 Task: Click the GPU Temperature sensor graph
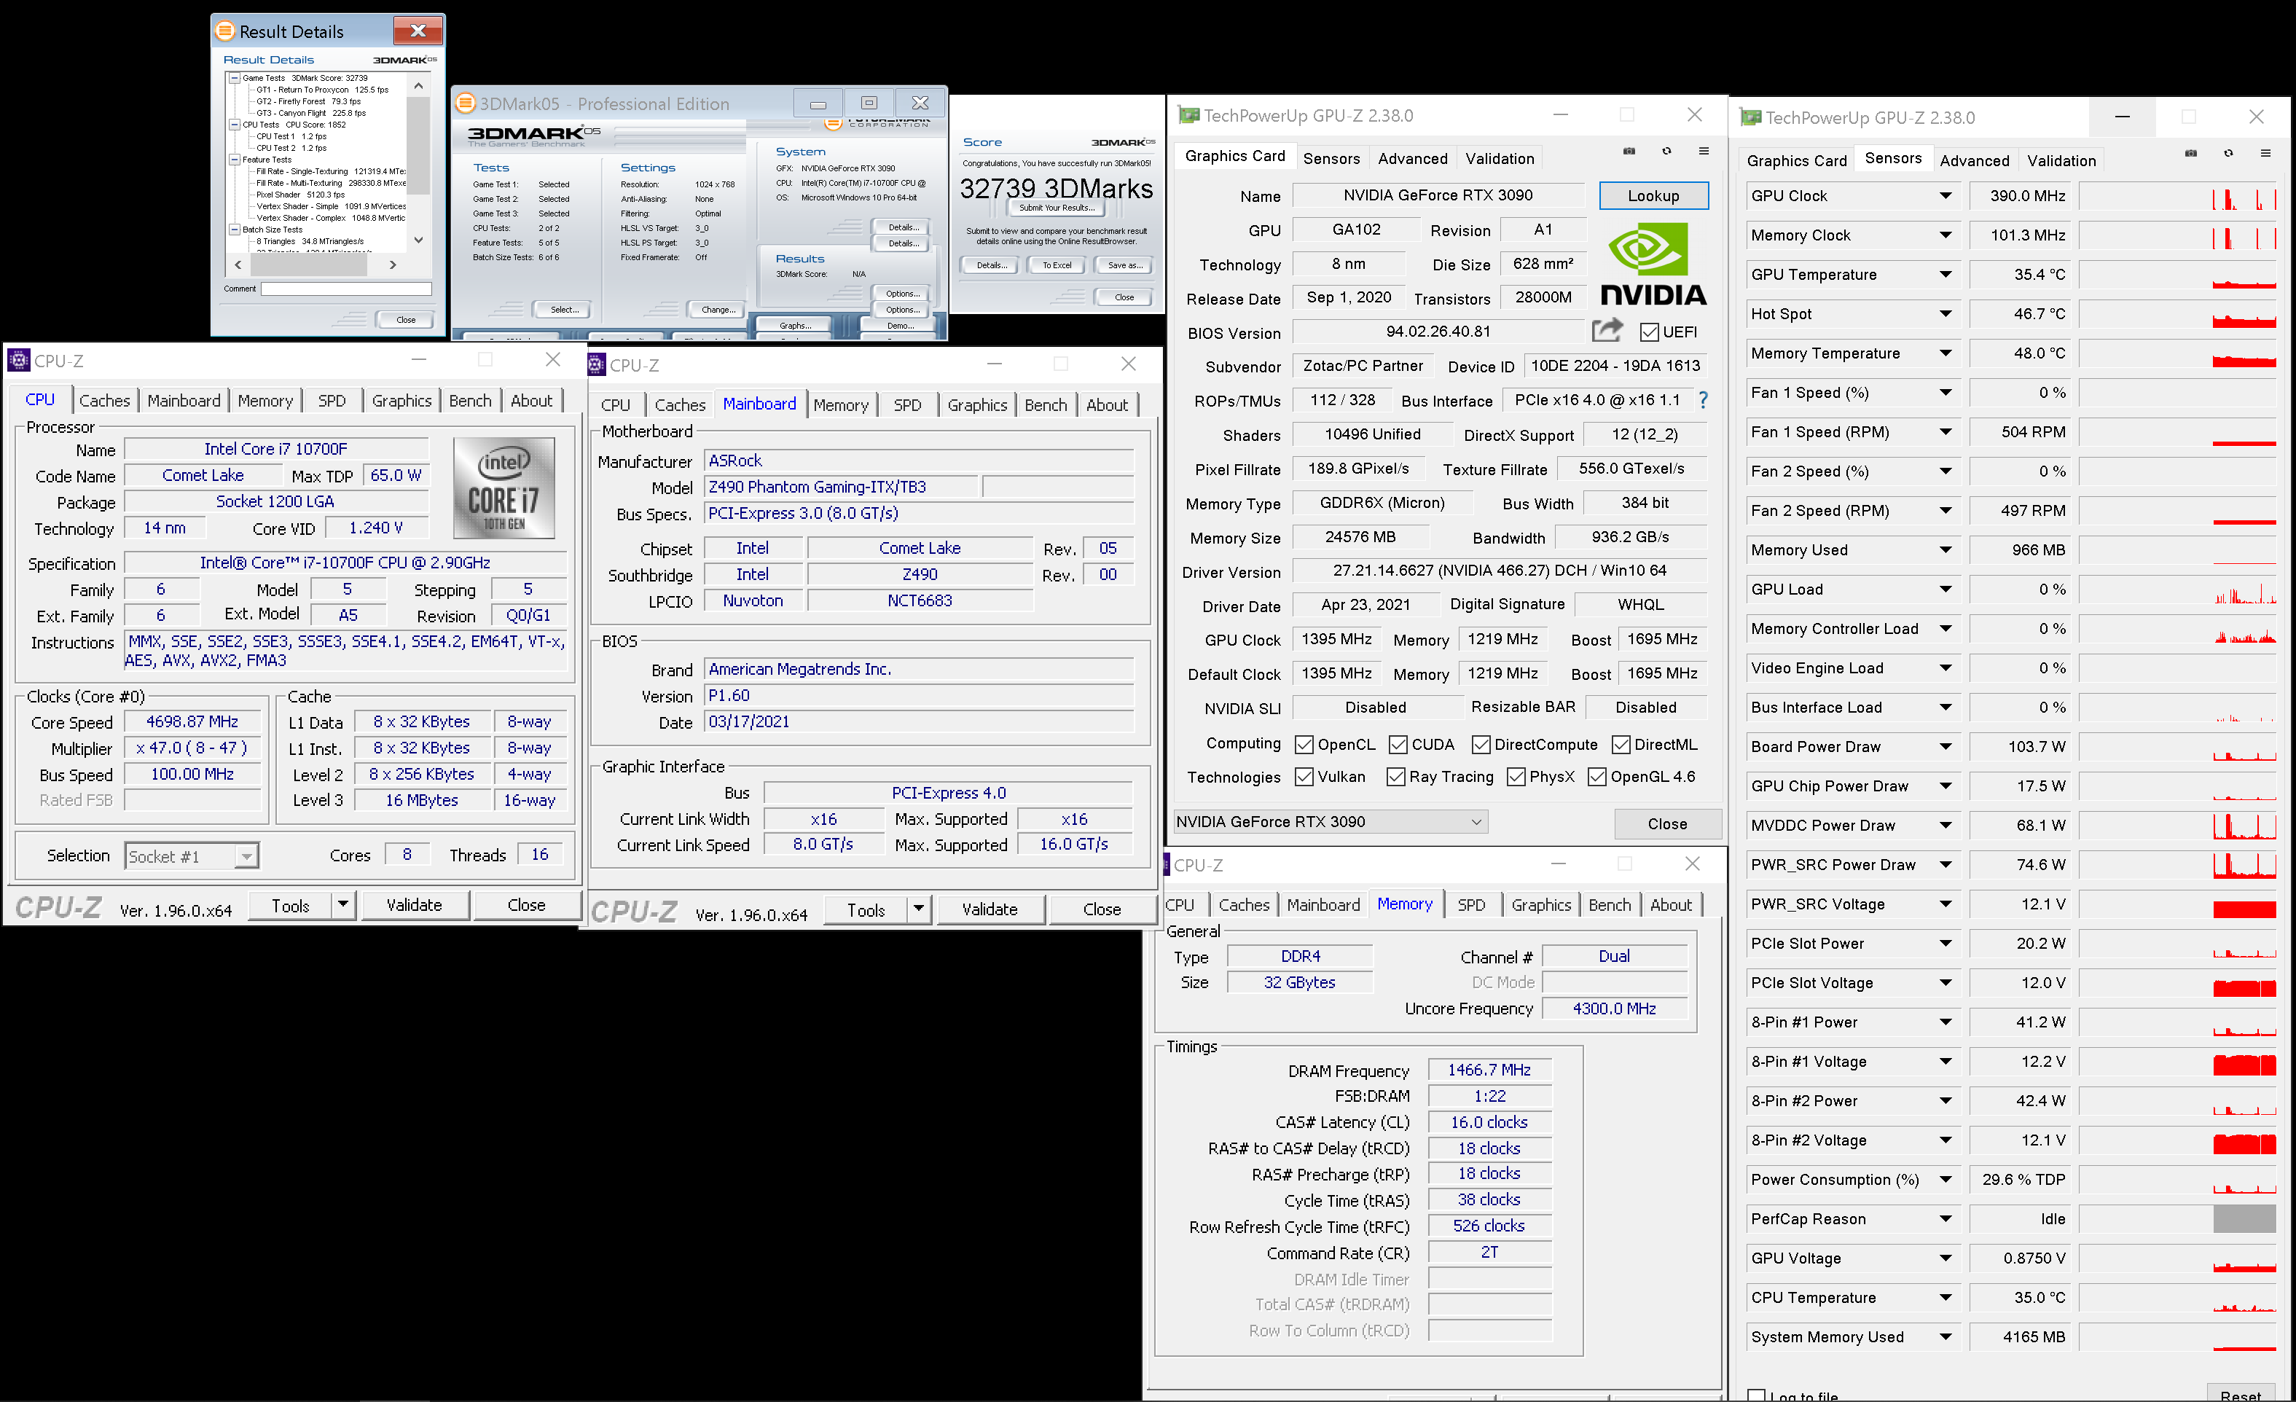coord(2178,275)
